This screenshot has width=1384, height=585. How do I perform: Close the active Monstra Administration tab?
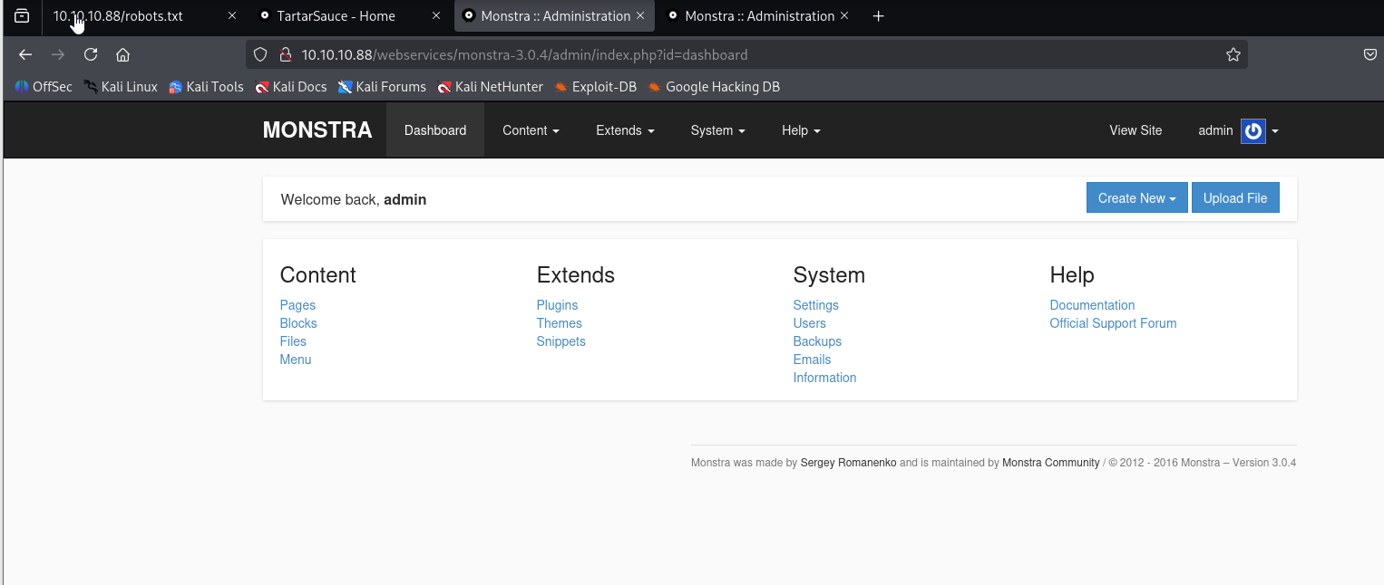click(x=640, y=16)
